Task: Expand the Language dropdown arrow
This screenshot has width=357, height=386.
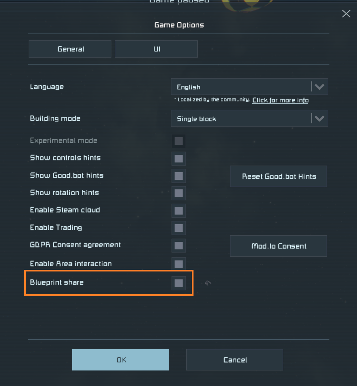Action: (x=319, y=87)
